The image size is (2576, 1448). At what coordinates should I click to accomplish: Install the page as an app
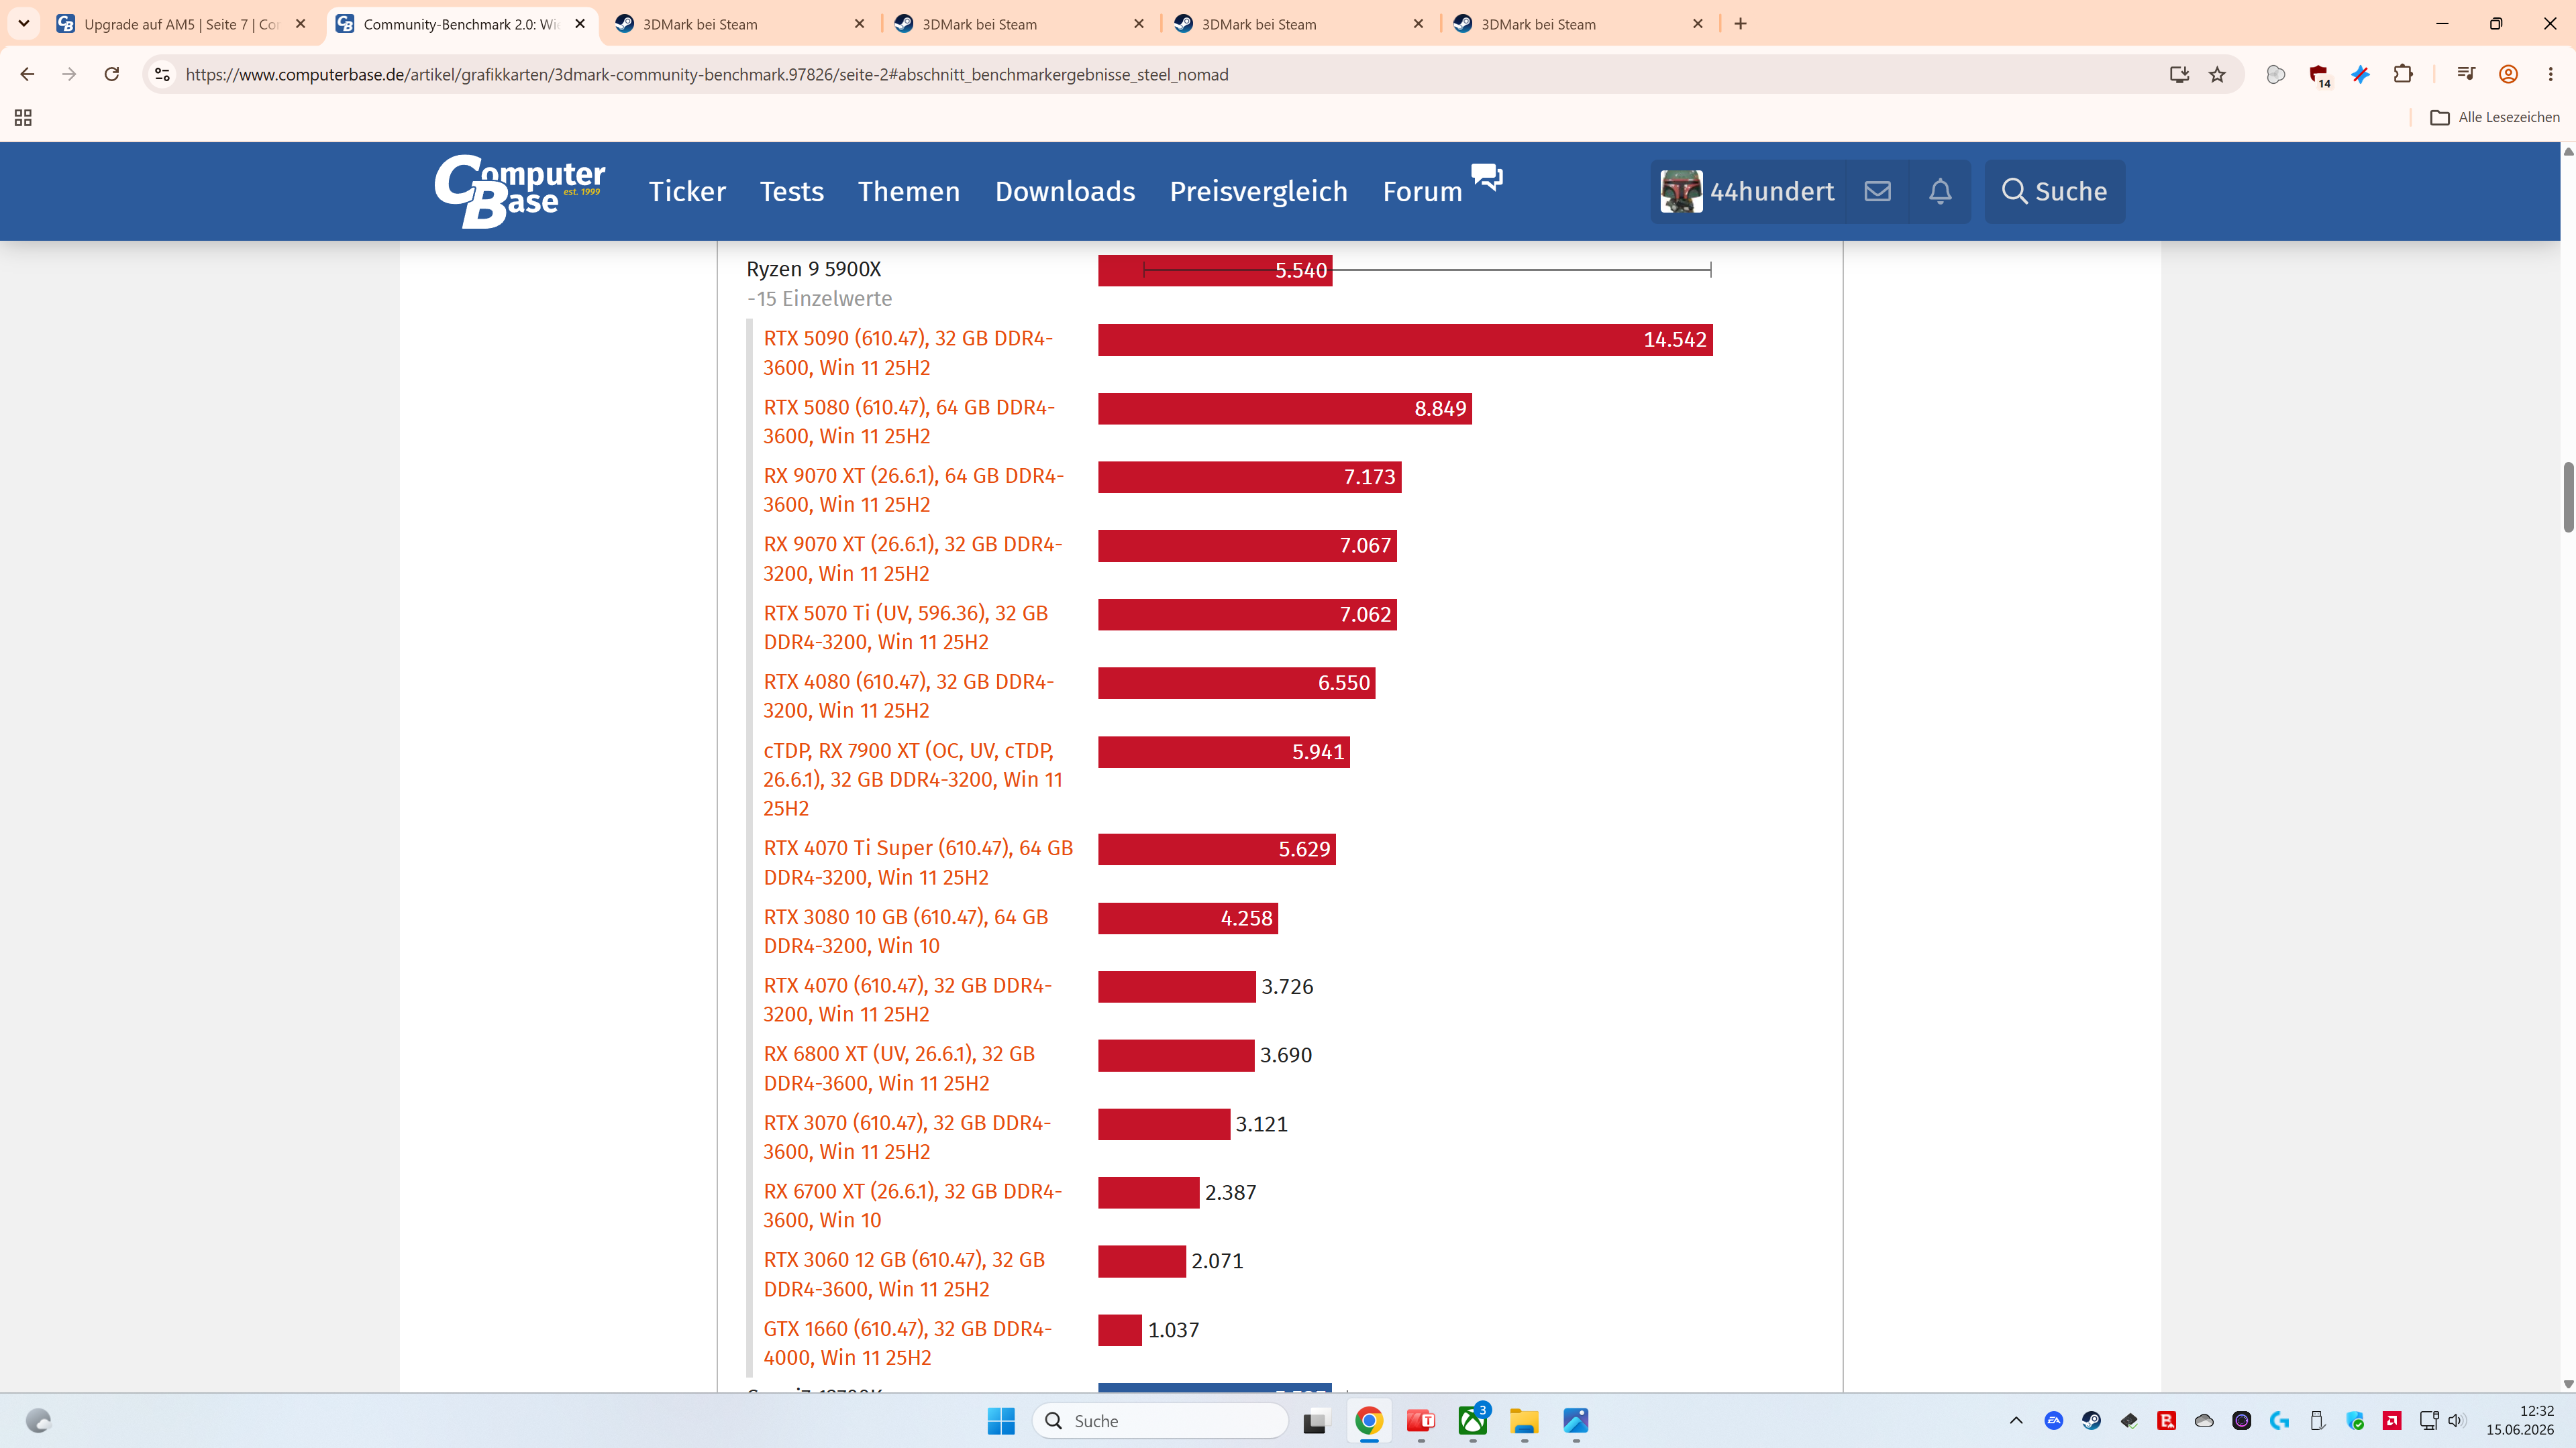pos(2179,74)
